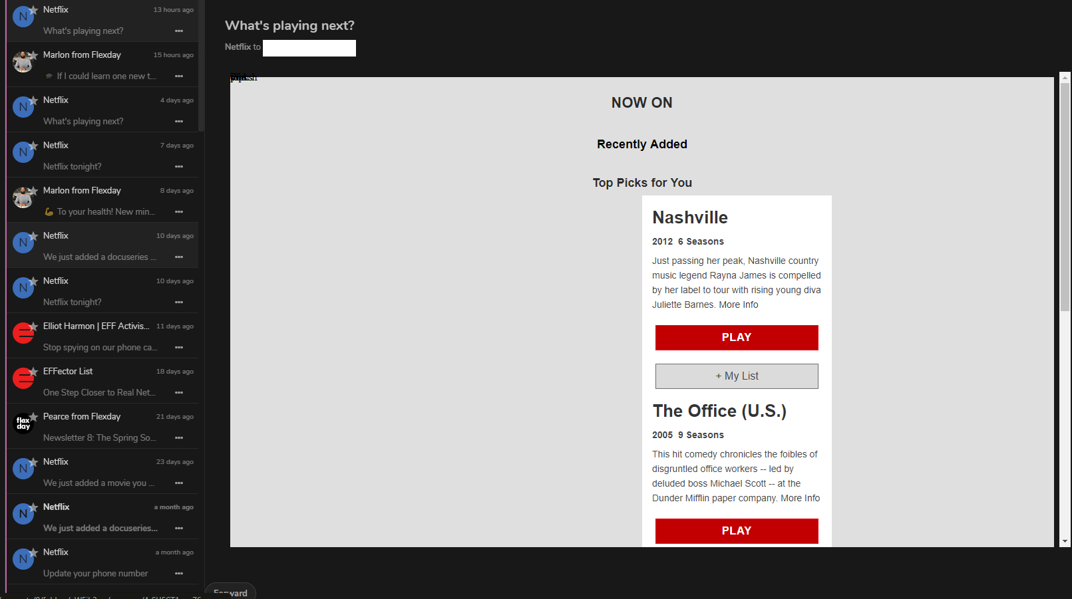Click the scroll-up arrow of email content
1072x599 pixels.
tap(1065, 77)
